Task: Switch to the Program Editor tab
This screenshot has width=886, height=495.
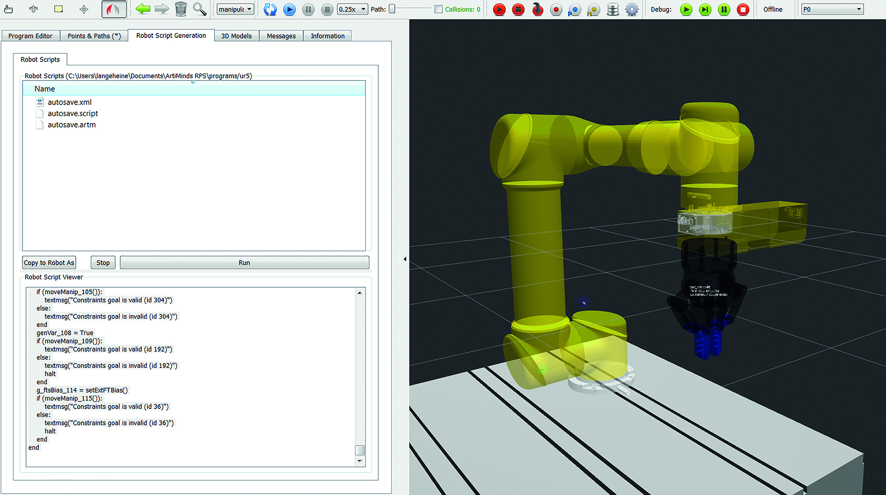Action: tap(30, 36)
